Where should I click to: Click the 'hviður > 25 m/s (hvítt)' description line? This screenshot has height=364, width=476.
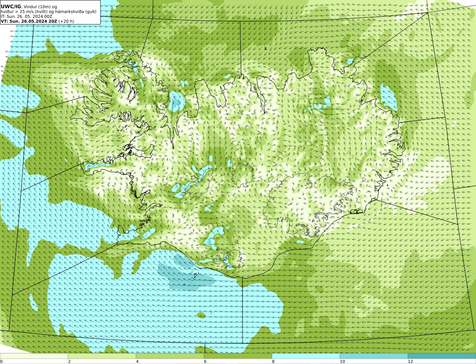(x=48, y=12)
